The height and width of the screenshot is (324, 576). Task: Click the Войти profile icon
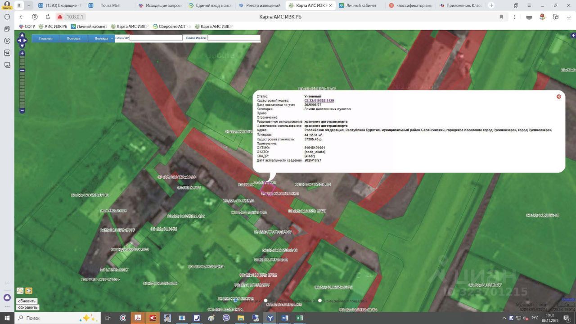coord(7,5)
